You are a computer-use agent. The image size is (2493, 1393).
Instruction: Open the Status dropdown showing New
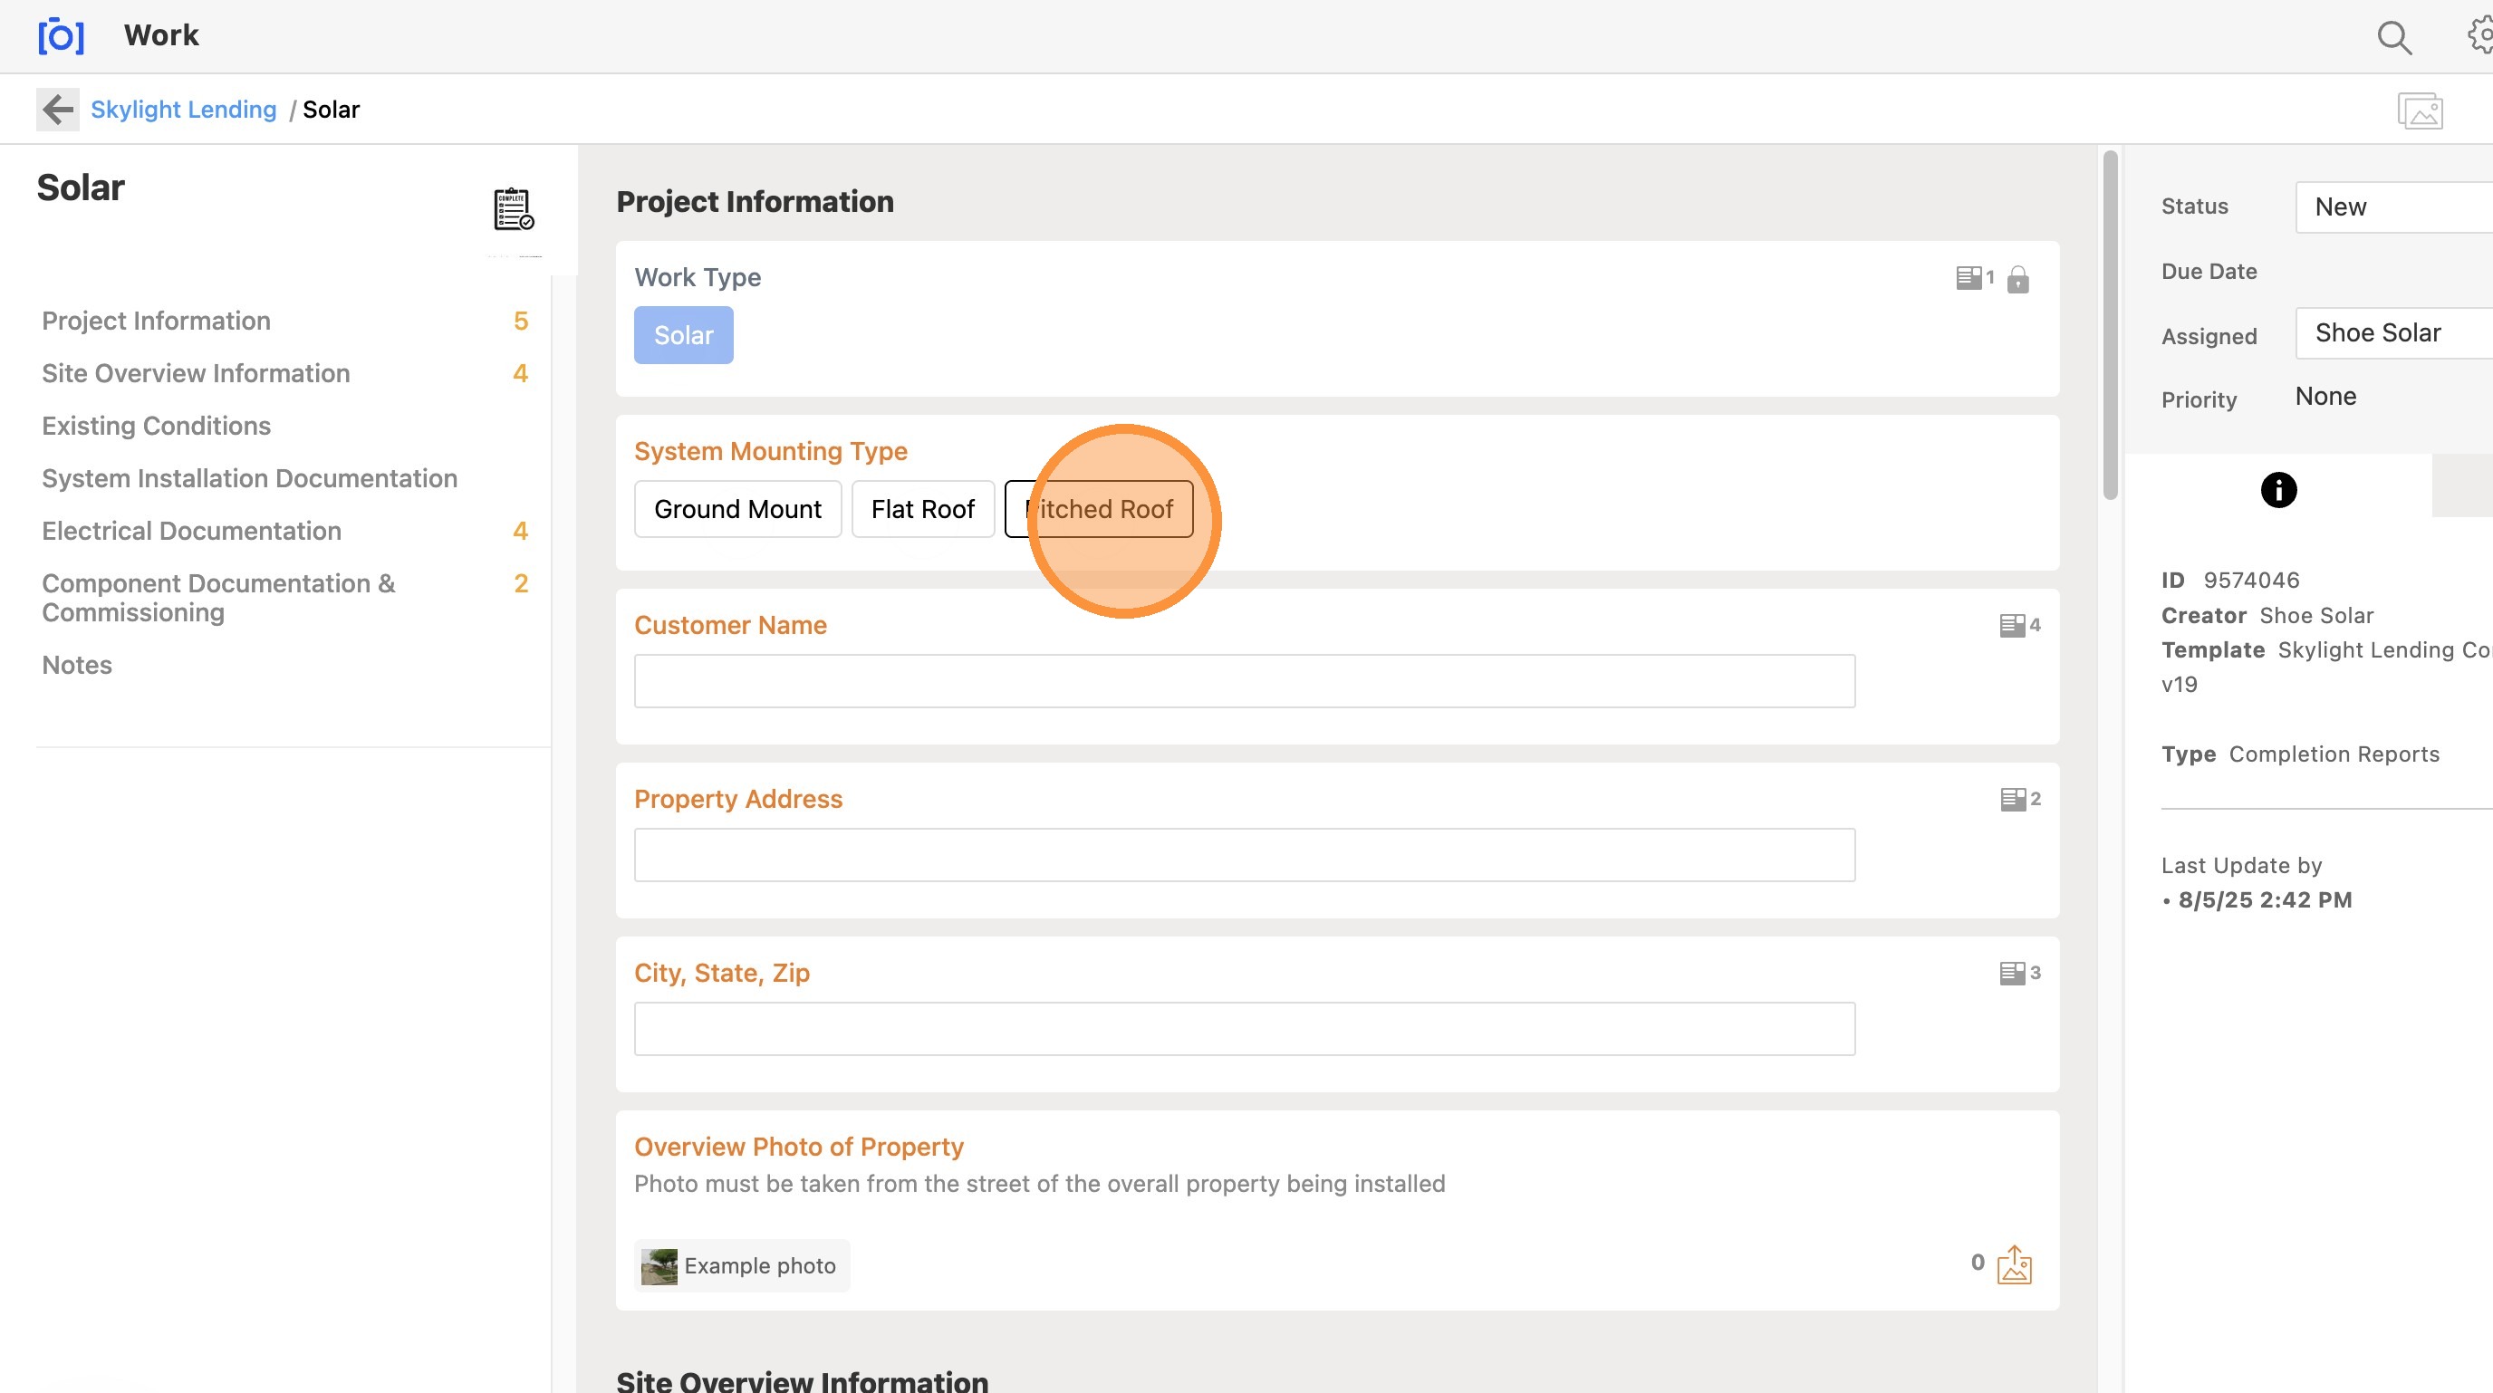2393,207
